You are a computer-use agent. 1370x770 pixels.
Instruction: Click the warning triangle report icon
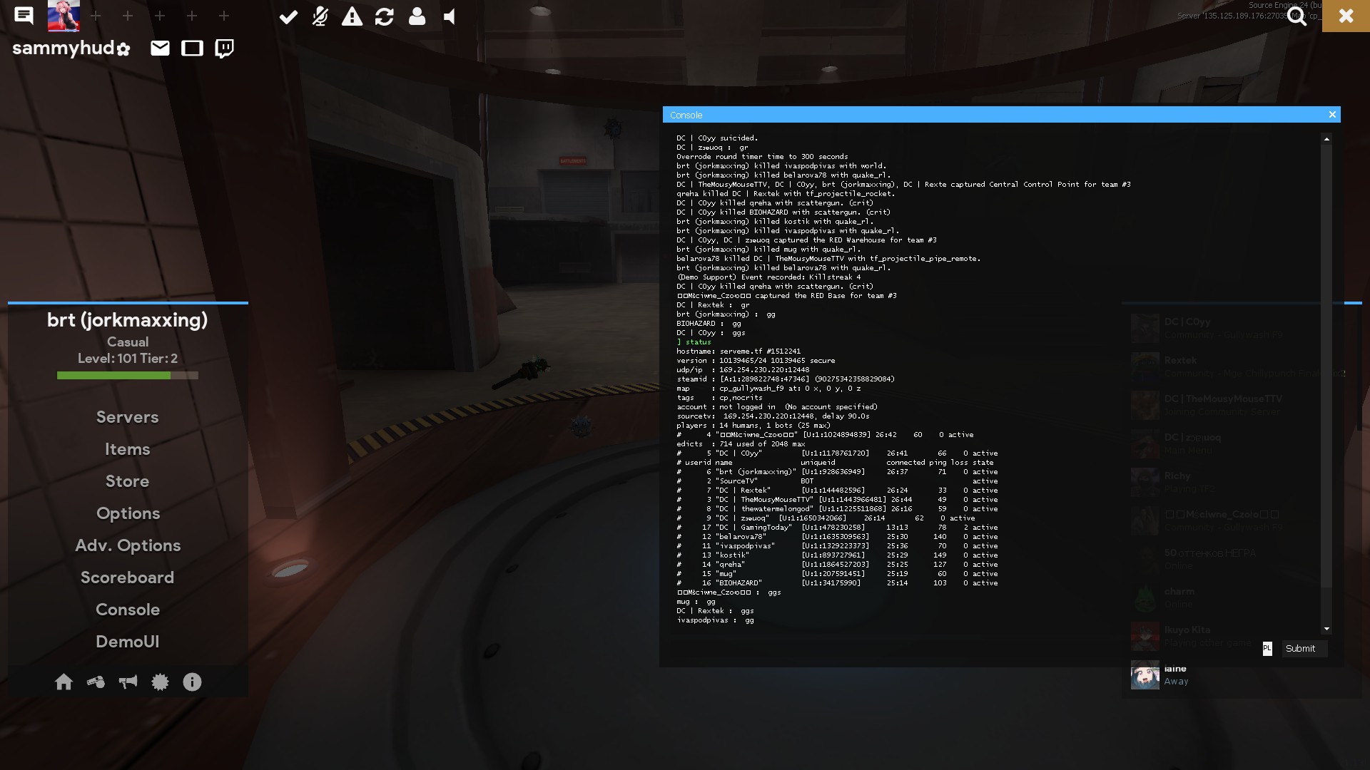pos(352,16)
